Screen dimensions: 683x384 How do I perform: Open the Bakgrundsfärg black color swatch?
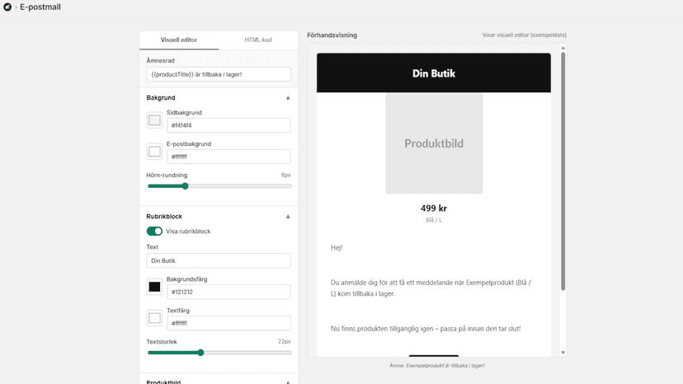point(154,287)
